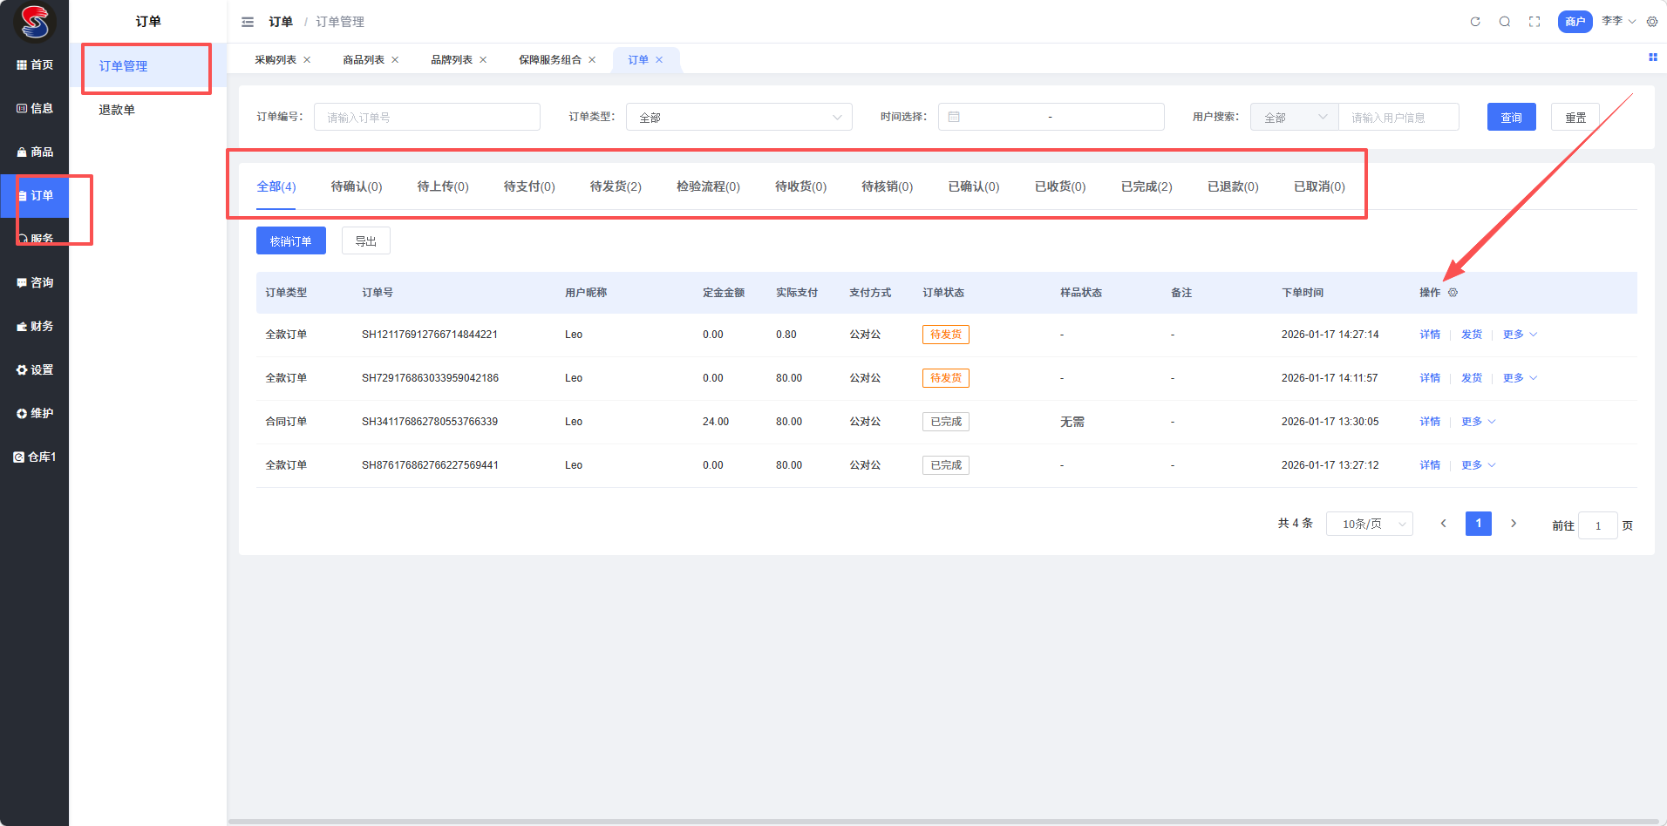Collapse sidebar with the hamburger menu icon
The height and width of the screenshot is (826, 1667).
point(248,22)
